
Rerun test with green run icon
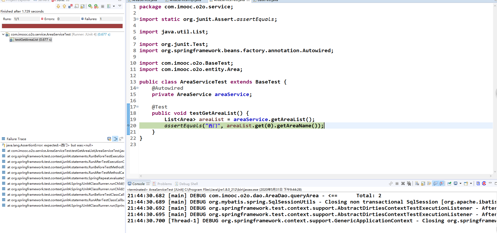(x=90, y=6)
